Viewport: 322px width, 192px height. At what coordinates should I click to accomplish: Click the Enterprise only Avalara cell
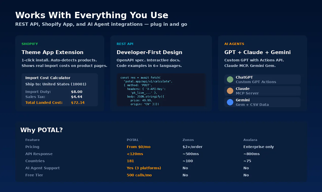tap(259, 147)
